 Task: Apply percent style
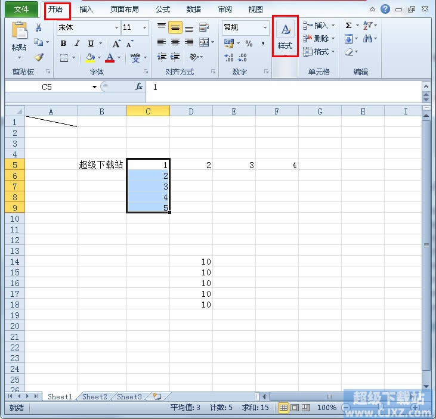[x=249, y=44]
